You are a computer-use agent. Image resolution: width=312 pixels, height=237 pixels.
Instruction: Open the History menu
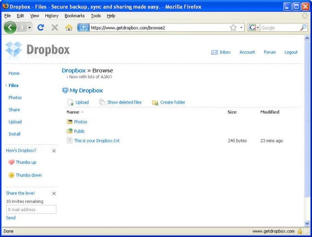[51, 16]
